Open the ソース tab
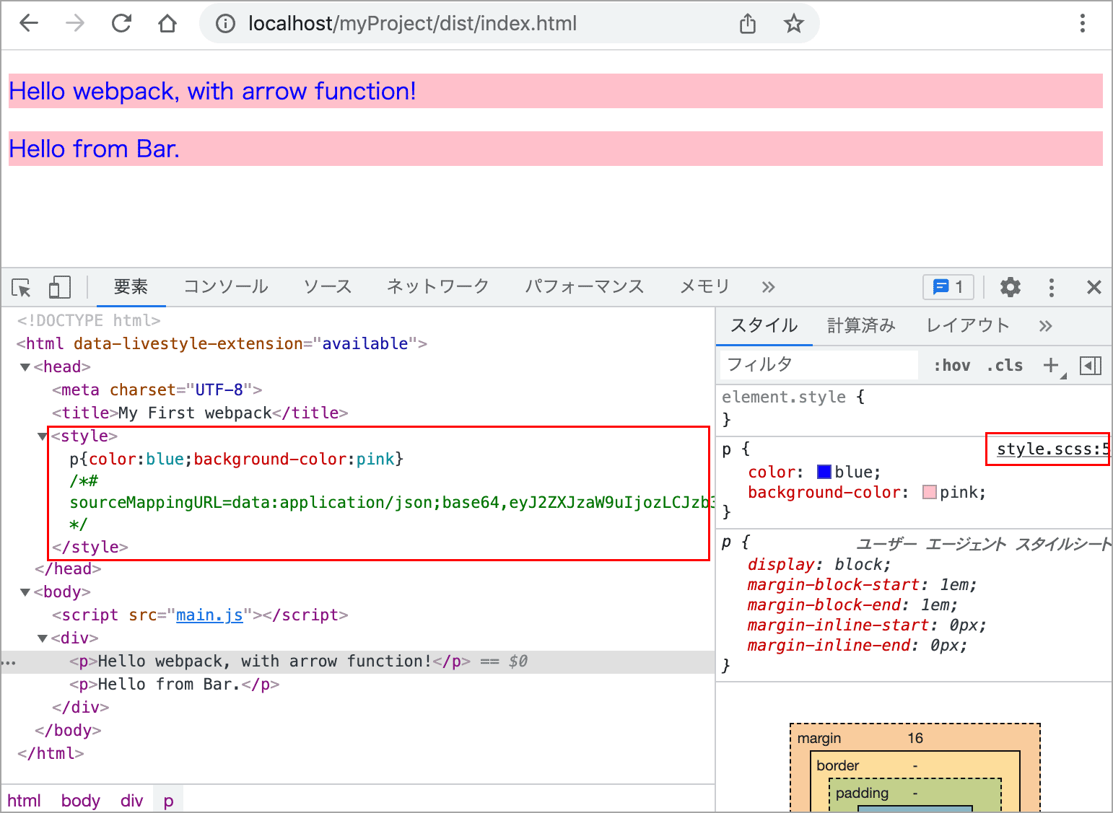Screen dimensions: 1113x813 click(x=328, y=287)
